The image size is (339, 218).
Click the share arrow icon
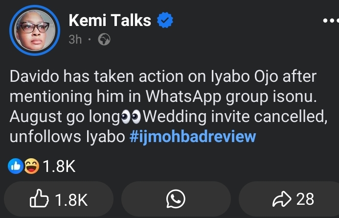pos(281,199)
